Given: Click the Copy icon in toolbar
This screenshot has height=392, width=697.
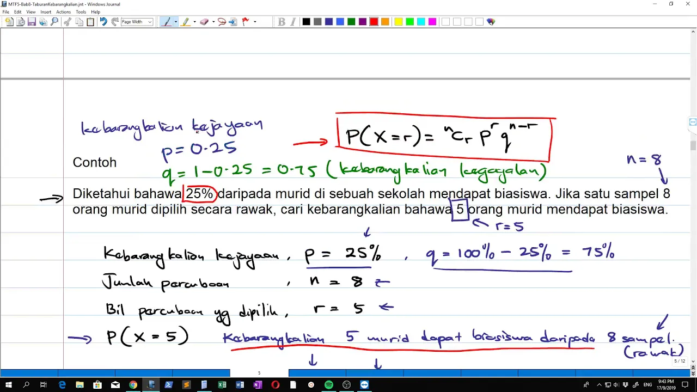Looking at the screenshot, I should pos(79,22).
